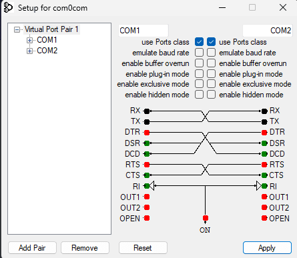Image resolution: width=297 pixels, height=258 pixels.
Task: Close the Setup for com0com window
Action: tap(283, 8)
